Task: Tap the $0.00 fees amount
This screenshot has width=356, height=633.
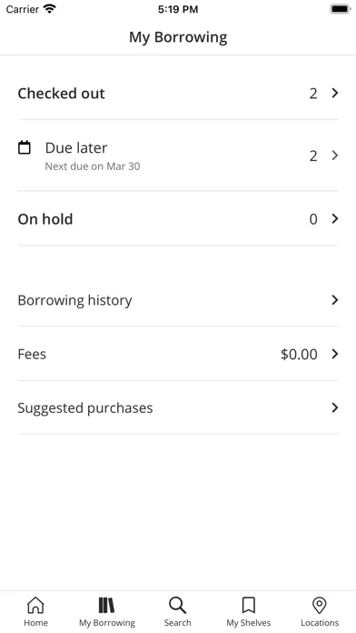Action: pyautogui.click(x=299, y=354)
